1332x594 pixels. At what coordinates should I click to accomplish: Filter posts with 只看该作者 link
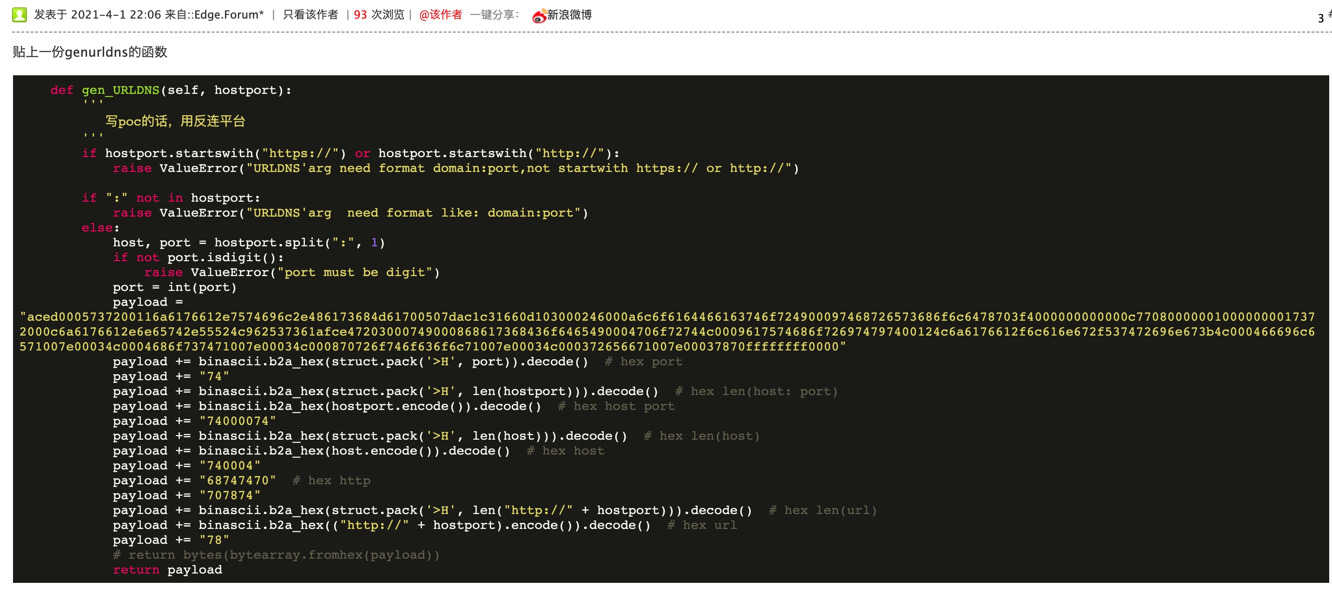pos(310,14)
